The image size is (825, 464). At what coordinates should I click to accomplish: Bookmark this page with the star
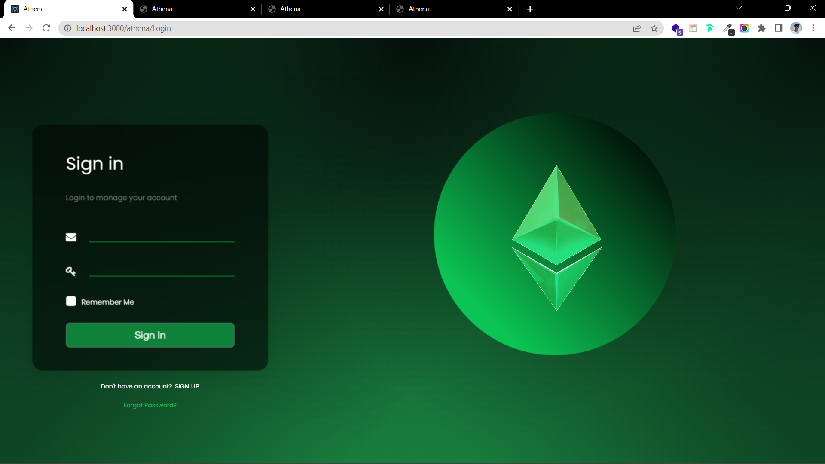click(654, 28)
